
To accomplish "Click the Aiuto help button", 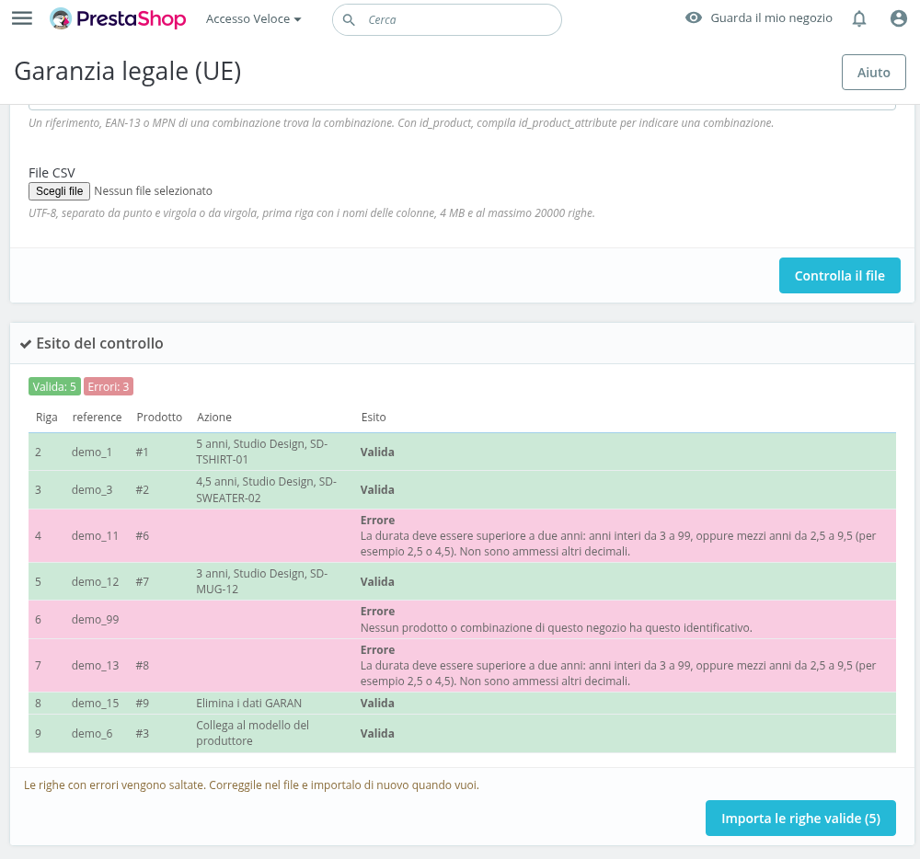I will (874, 72).
